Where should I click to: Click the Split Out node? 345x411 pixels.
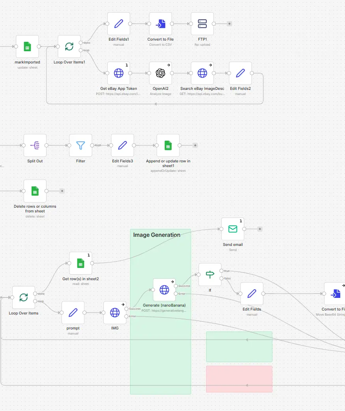35,145
